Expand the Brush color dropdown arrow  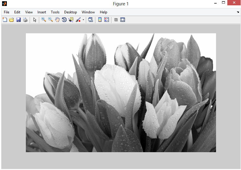[83, 20]
